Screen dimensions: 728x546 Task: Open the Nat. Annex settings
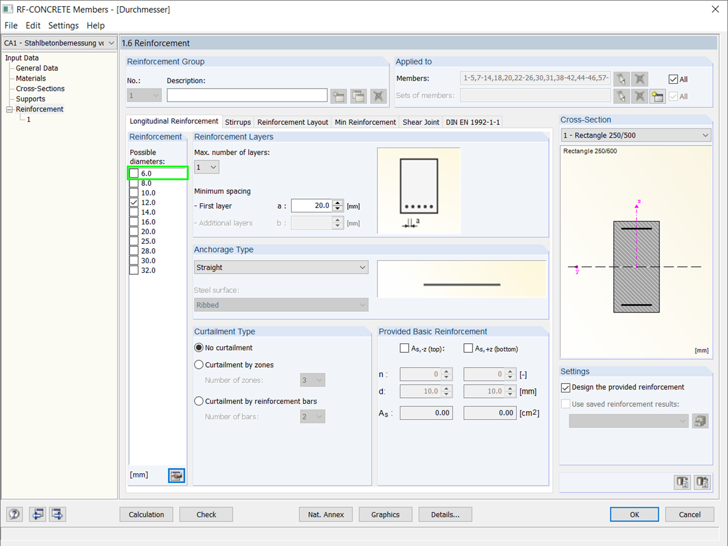tap(326, 514)
